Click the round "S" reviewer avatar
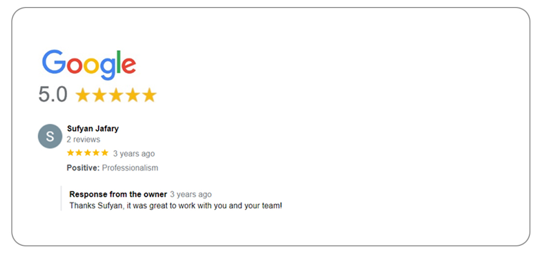538x255 pixels. 50,136
